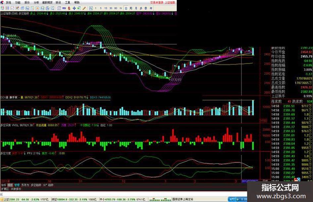This screenshot has height=202, width=313.
Task: Switch to 60-minute period
Action: (x=116, y=8)
